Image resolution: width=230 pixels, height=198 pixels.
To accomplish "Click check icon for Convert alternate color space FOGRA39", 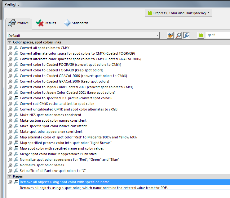I will coord(10,53).
